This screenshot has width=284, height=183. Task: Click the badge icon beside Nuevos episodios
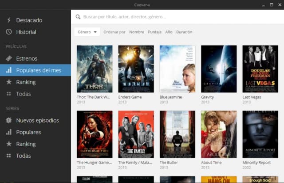(x=9, y=120)
